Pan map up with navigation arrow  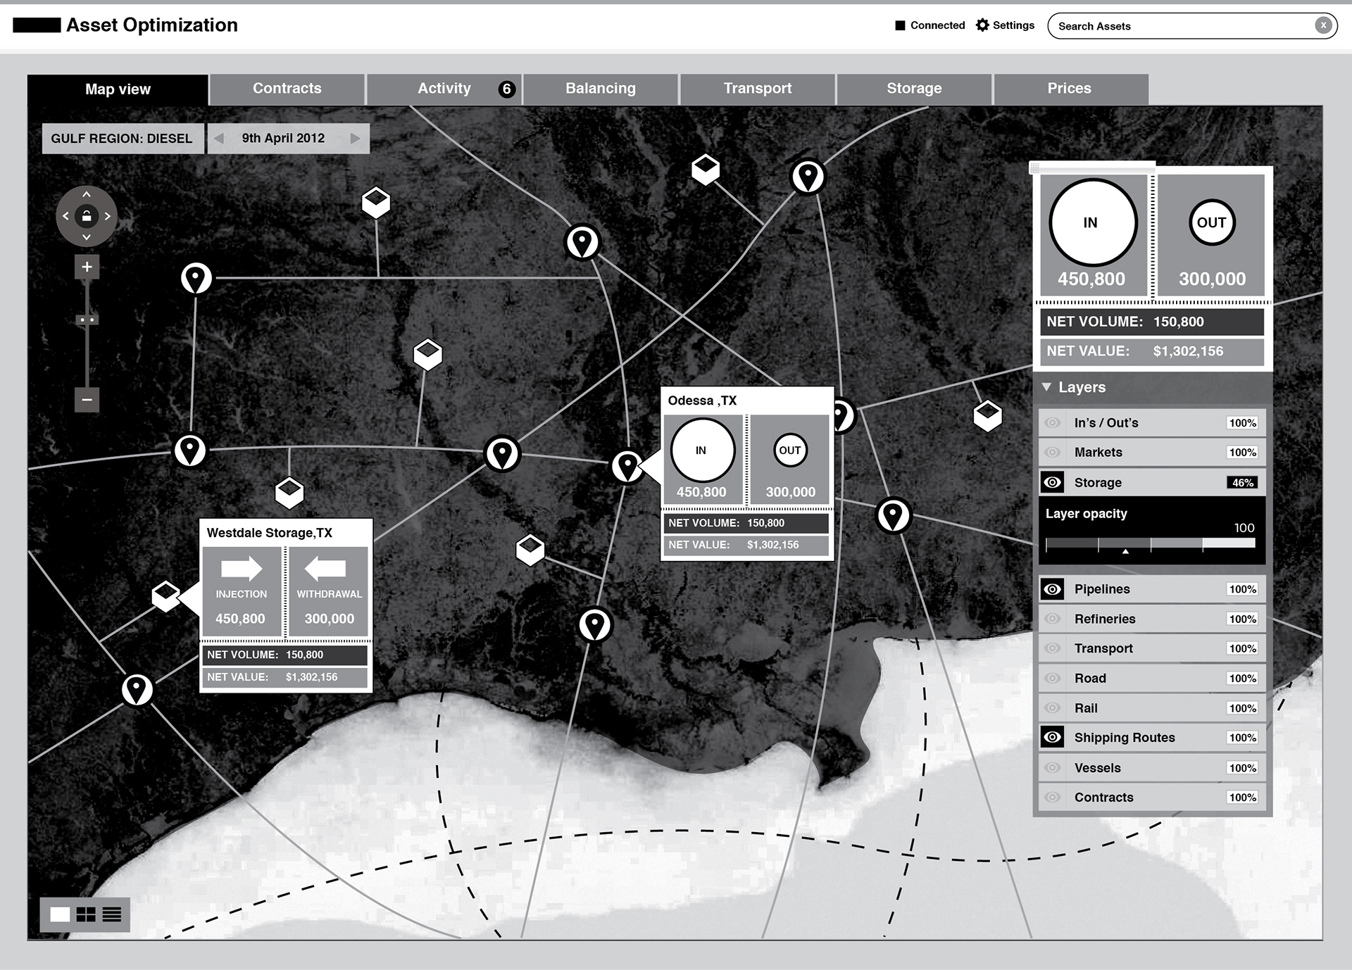pos(87,194)
